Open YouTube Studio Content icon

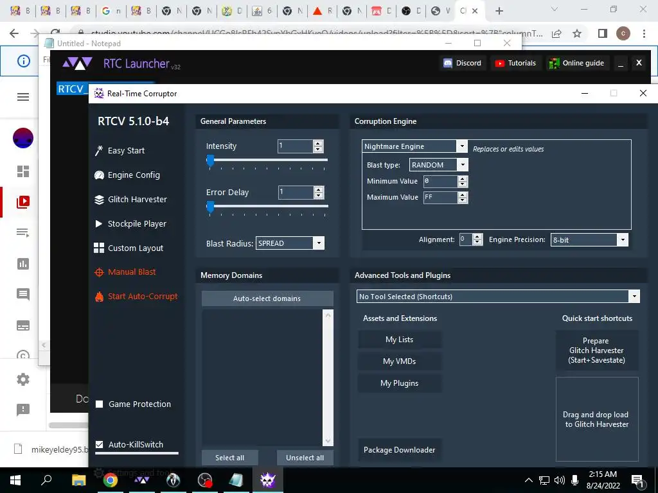(23, 202)
